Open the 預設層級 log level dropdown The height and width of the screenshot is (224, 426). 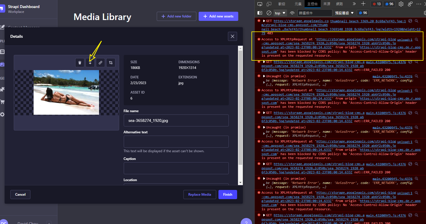pos(344,13)
